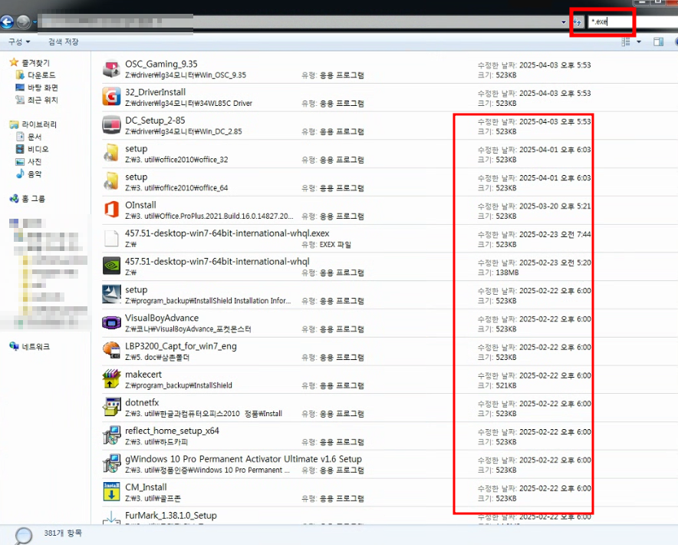Select the name 457.51-desktop-win7-64bit-international-whql.exex

[227, 233]
